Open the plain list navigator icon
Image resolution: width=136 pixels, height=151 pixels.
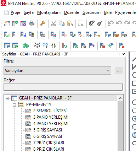coord(14,34)
